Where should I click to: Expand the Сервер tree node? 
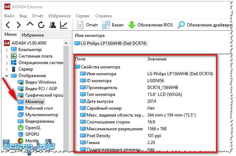pyautogui.click(x=7, y=69)
